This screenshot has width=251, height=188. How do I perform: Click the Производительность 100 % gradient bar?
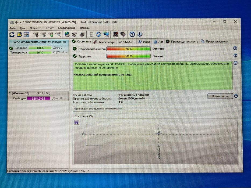tap(129, 49)
